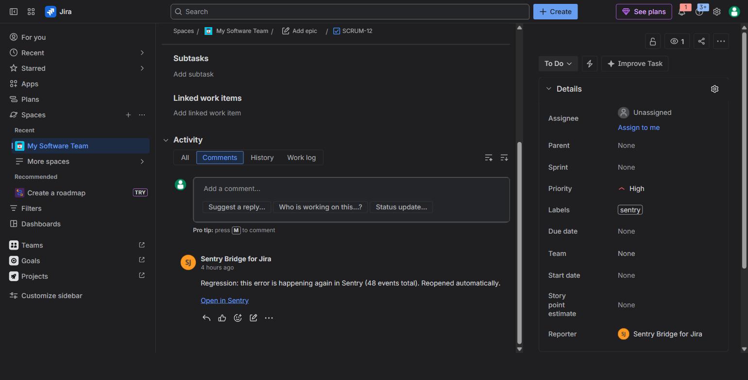The height and width of the screenshot is (380, 748).
Task: Add emoji reaction to the comment
Action: pos(238,318)
